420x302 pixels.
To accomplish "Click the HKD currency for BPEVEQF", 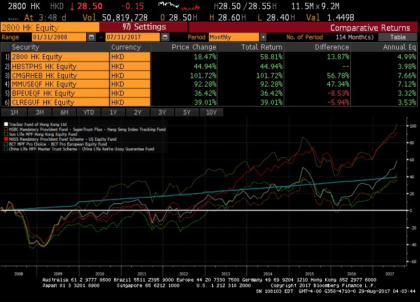I will 130,93.
